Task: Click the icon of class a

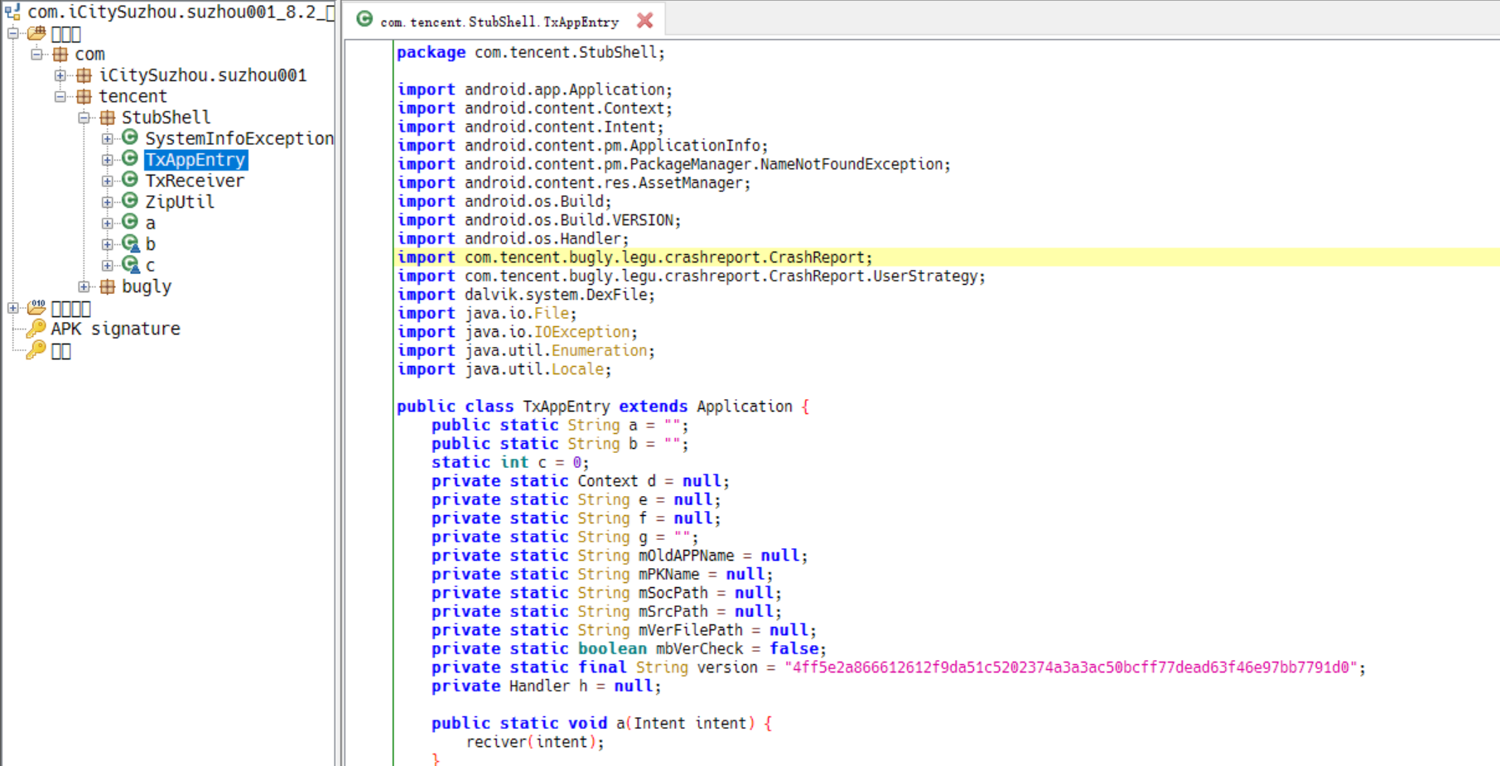Action: tap(130, 222)
